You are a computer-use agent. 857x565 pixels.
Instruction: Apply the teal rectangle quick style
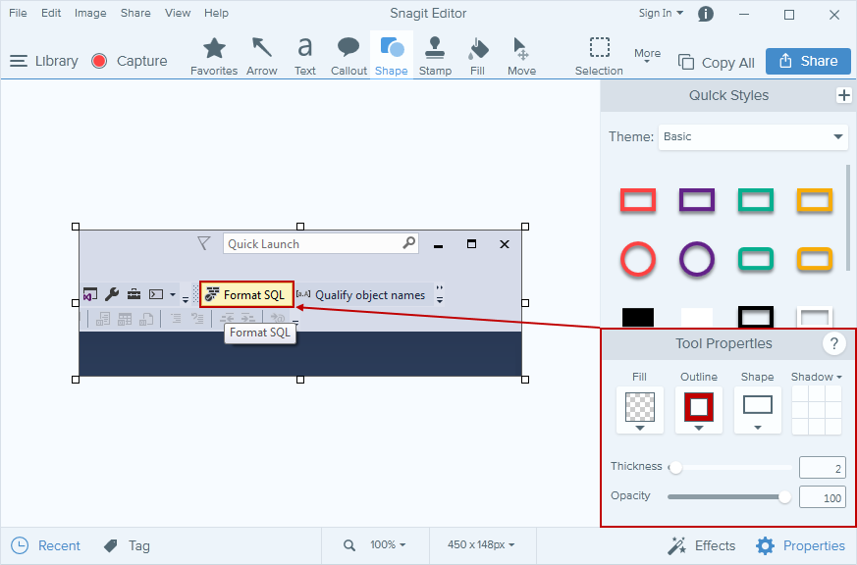click(756, 200)
